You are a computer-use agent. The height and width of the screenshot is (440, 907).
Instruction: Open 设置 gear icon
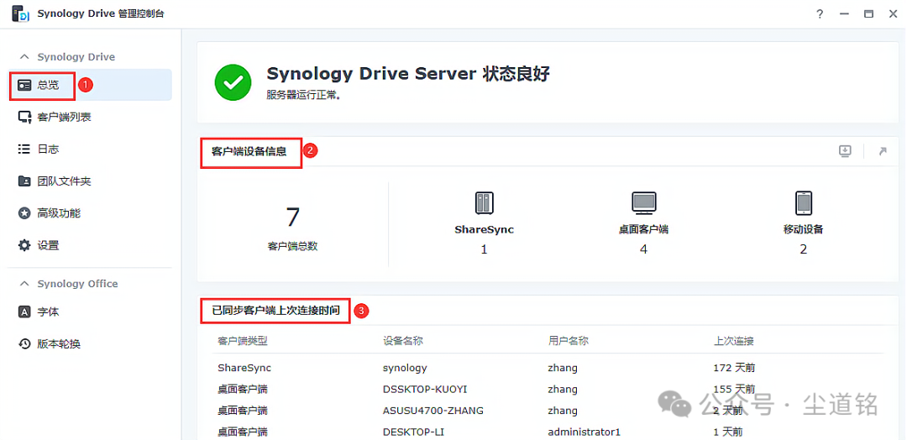24,245
